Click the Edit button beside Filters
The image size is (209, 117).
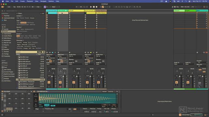tap(42, 14)
